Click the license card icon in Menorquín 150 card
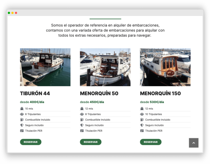This screenshot has height=164, width=210. pos(142,131)
